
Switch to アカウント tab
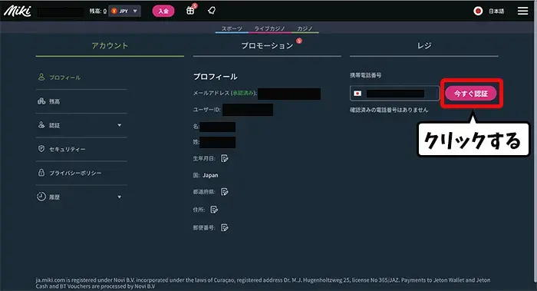coord(110,45)
